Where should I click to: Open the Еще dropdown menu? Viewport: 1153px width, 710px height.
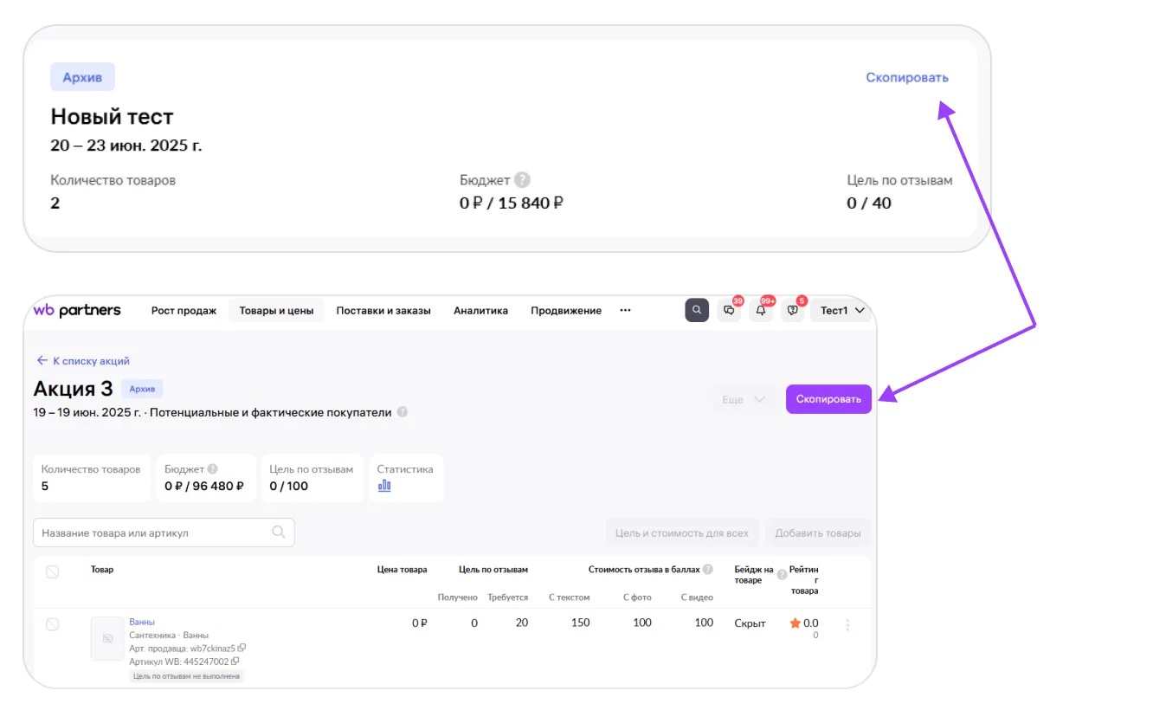click(743, 399)
